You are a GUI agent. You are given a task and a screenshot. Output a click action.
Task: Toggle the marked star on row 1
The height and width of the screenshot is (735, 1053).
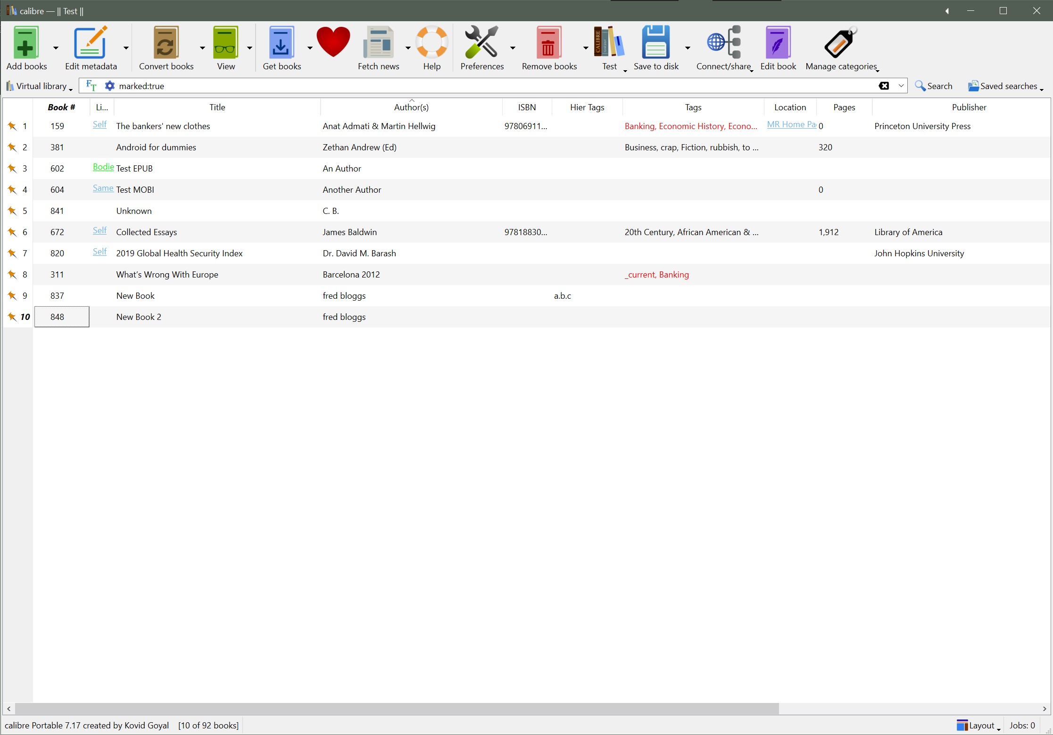[x=12, y=126]
